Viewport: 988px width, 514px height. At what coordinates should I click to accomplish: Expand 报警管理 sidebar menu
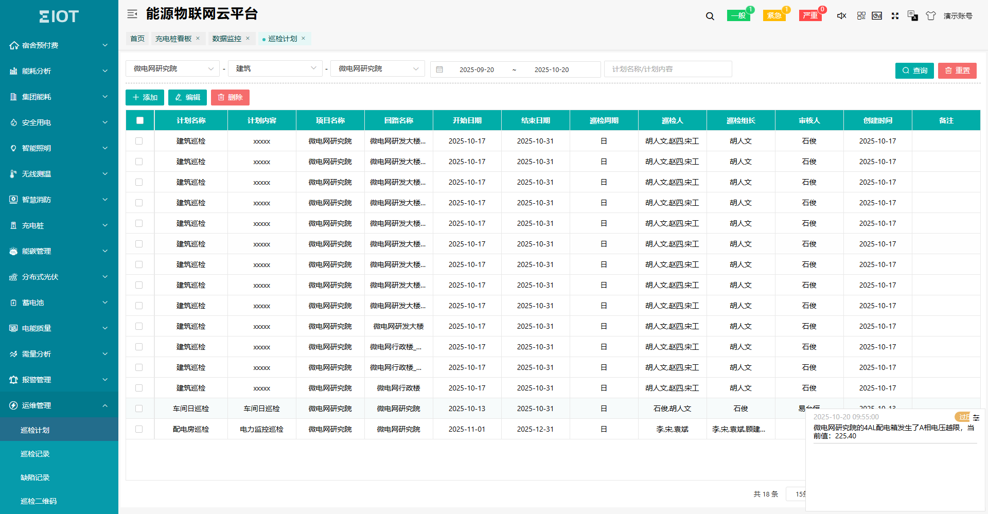tap(59, 380)
